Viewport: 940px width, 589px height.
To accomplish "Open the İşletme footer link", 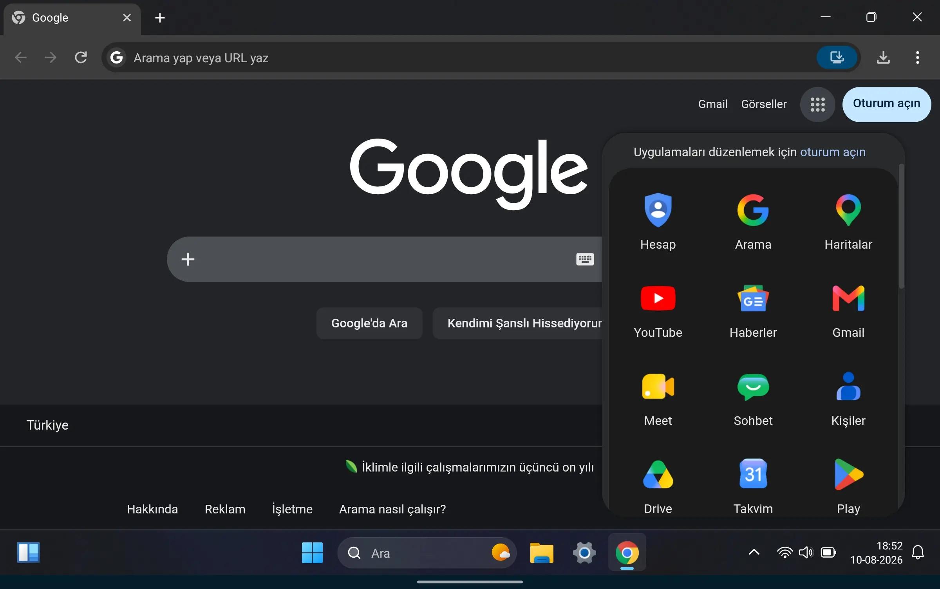I will click(x=292, y=509).
